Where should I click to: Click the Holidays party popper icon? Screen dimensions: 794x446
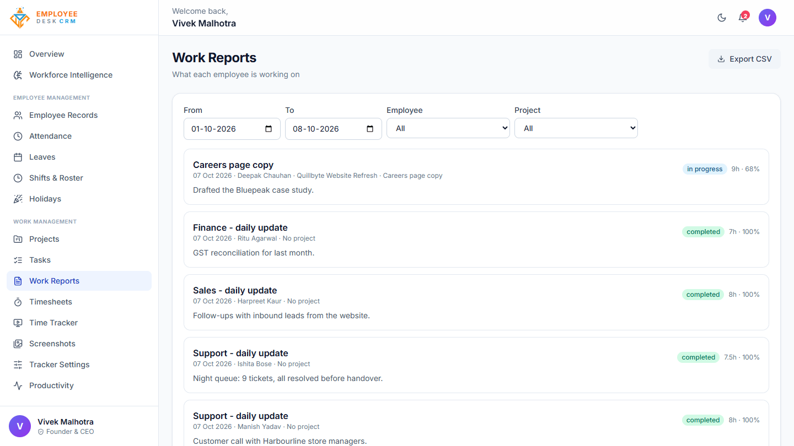tap(18, 199)
